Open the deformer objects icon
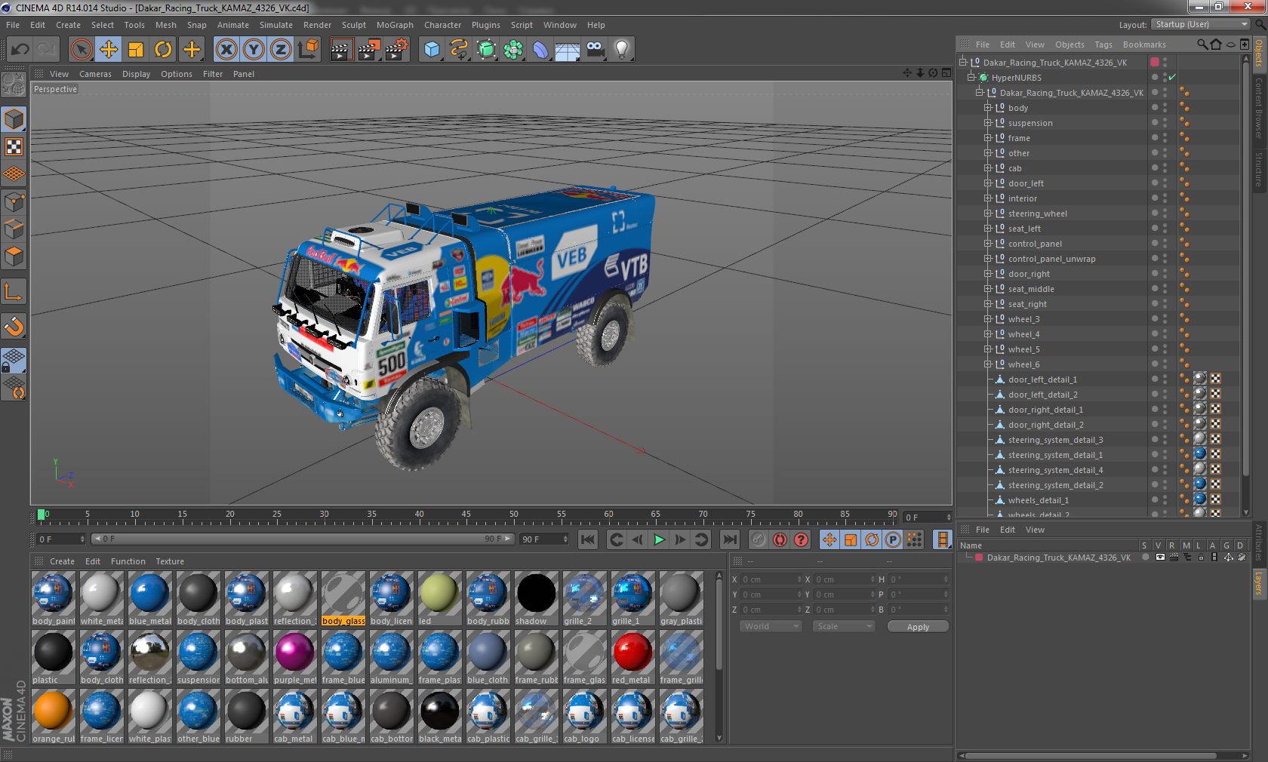 (x=540, y=50)
